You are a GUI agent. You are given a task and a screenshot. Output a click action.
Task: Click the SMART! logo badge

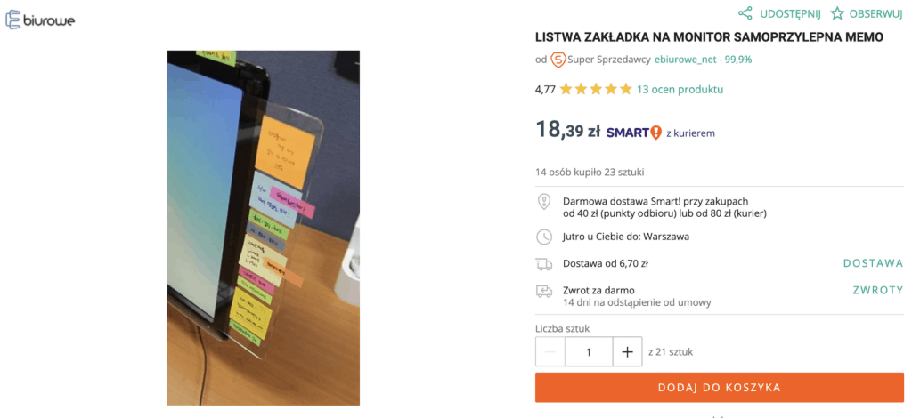point(634,133)
